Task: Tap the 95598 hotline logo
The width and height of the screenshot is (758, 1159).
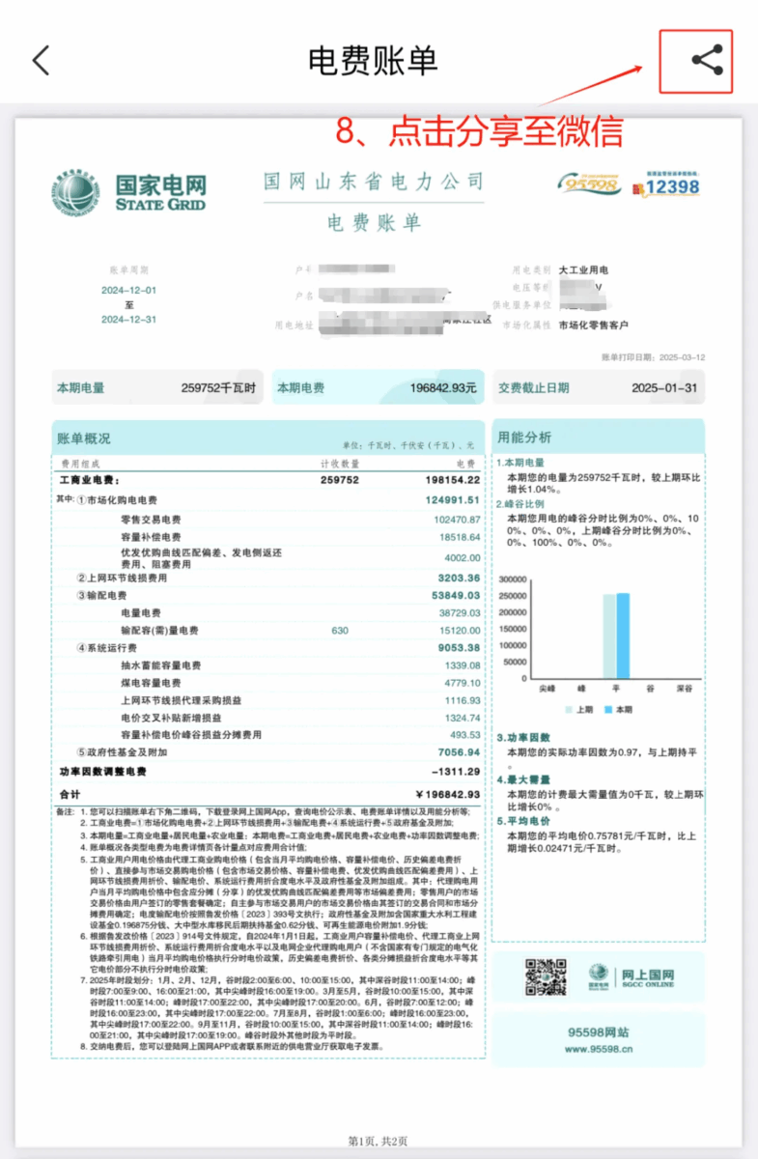Action: pyautogui.click(x=588, y=183)
